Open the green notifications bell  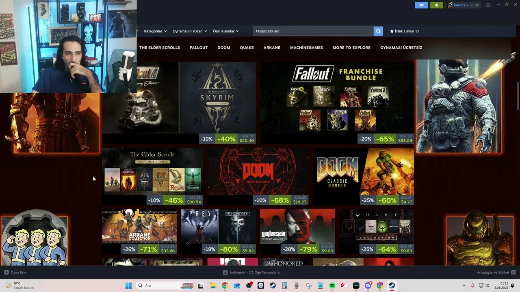(436, 5)
